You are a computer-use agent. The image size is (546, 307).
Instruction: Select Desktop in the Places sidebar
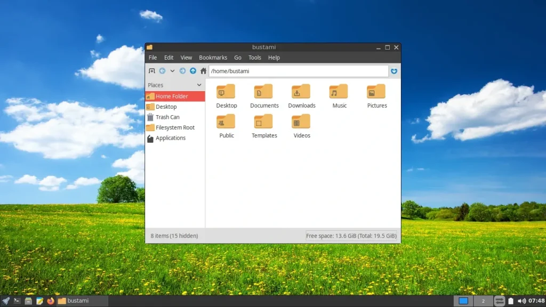coord(175,107)
